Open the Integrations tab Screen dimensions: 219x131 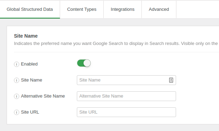(x=123, y=9)
